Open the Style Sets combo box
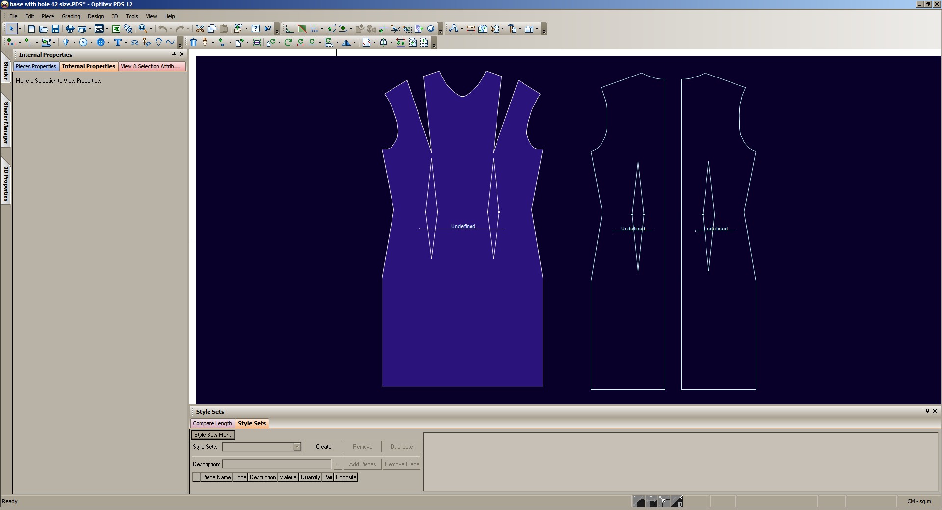Image resolution: width=942 pixels, height=510 pixels. (x=262, y=447)
